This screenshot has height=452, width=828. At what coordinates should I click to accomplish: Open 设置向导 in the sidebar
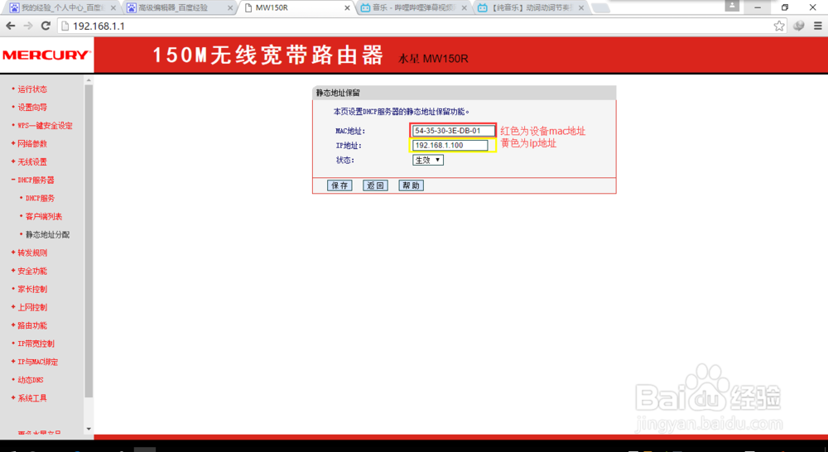[x=32, y=107]
